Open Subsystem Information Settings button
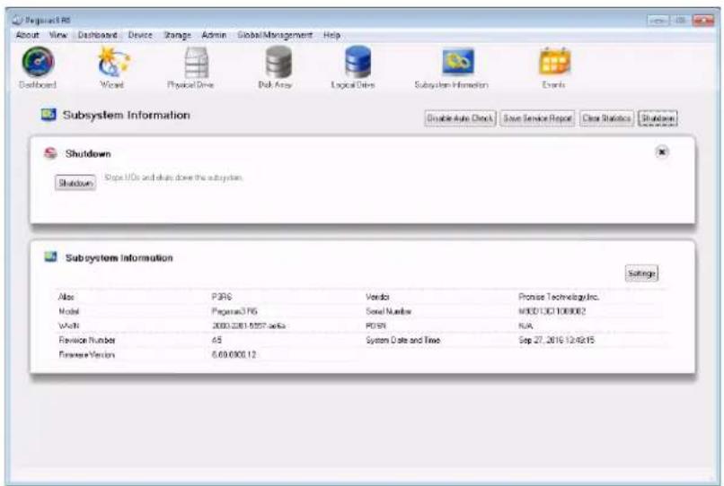This screenshot has width=724, height=486. [x=642, y=273]
